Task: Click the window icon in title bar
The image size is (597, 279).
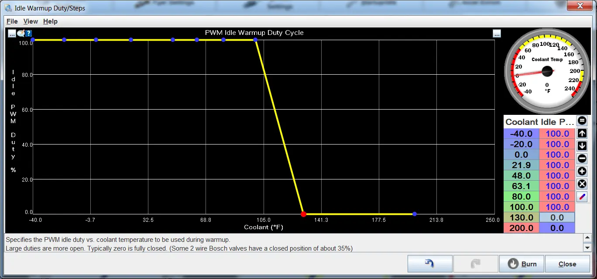Action: 8,8
